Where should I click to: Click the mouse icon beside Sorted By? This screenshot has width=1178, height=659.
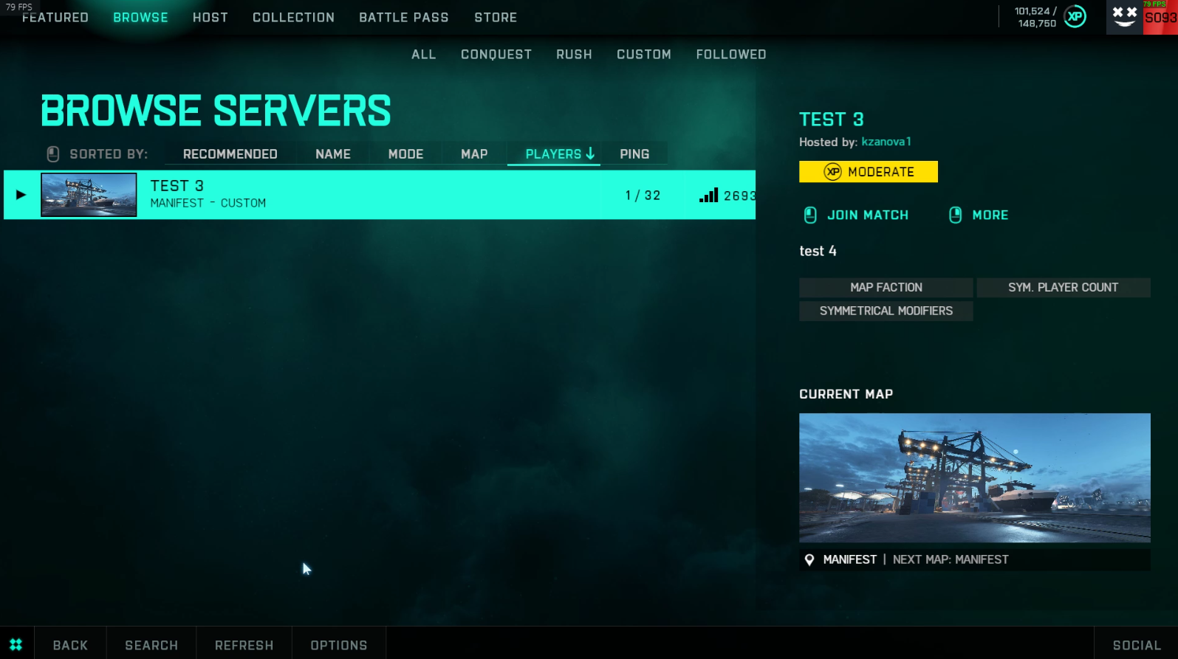coord(53,153)
